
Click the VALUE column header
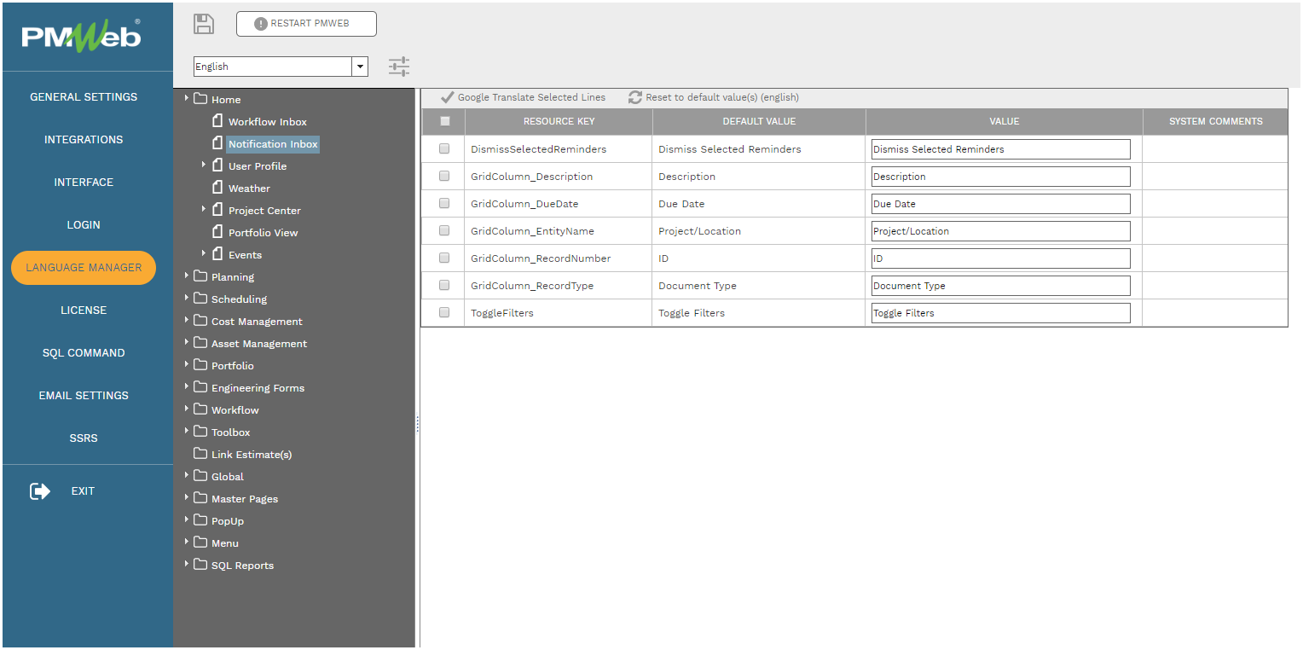tap(1003, 121)
